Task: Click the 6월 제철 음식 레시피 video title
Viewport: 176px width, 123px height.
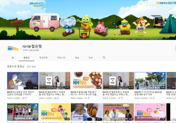Action: 84,93
